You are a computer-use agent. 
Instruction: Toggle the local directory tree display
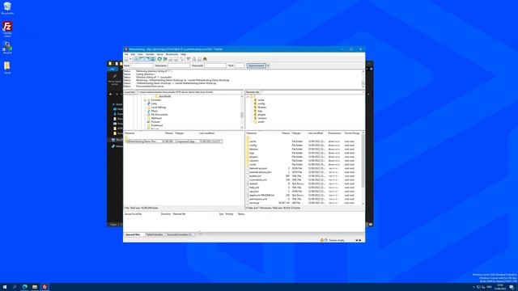[x=141, y=59]
